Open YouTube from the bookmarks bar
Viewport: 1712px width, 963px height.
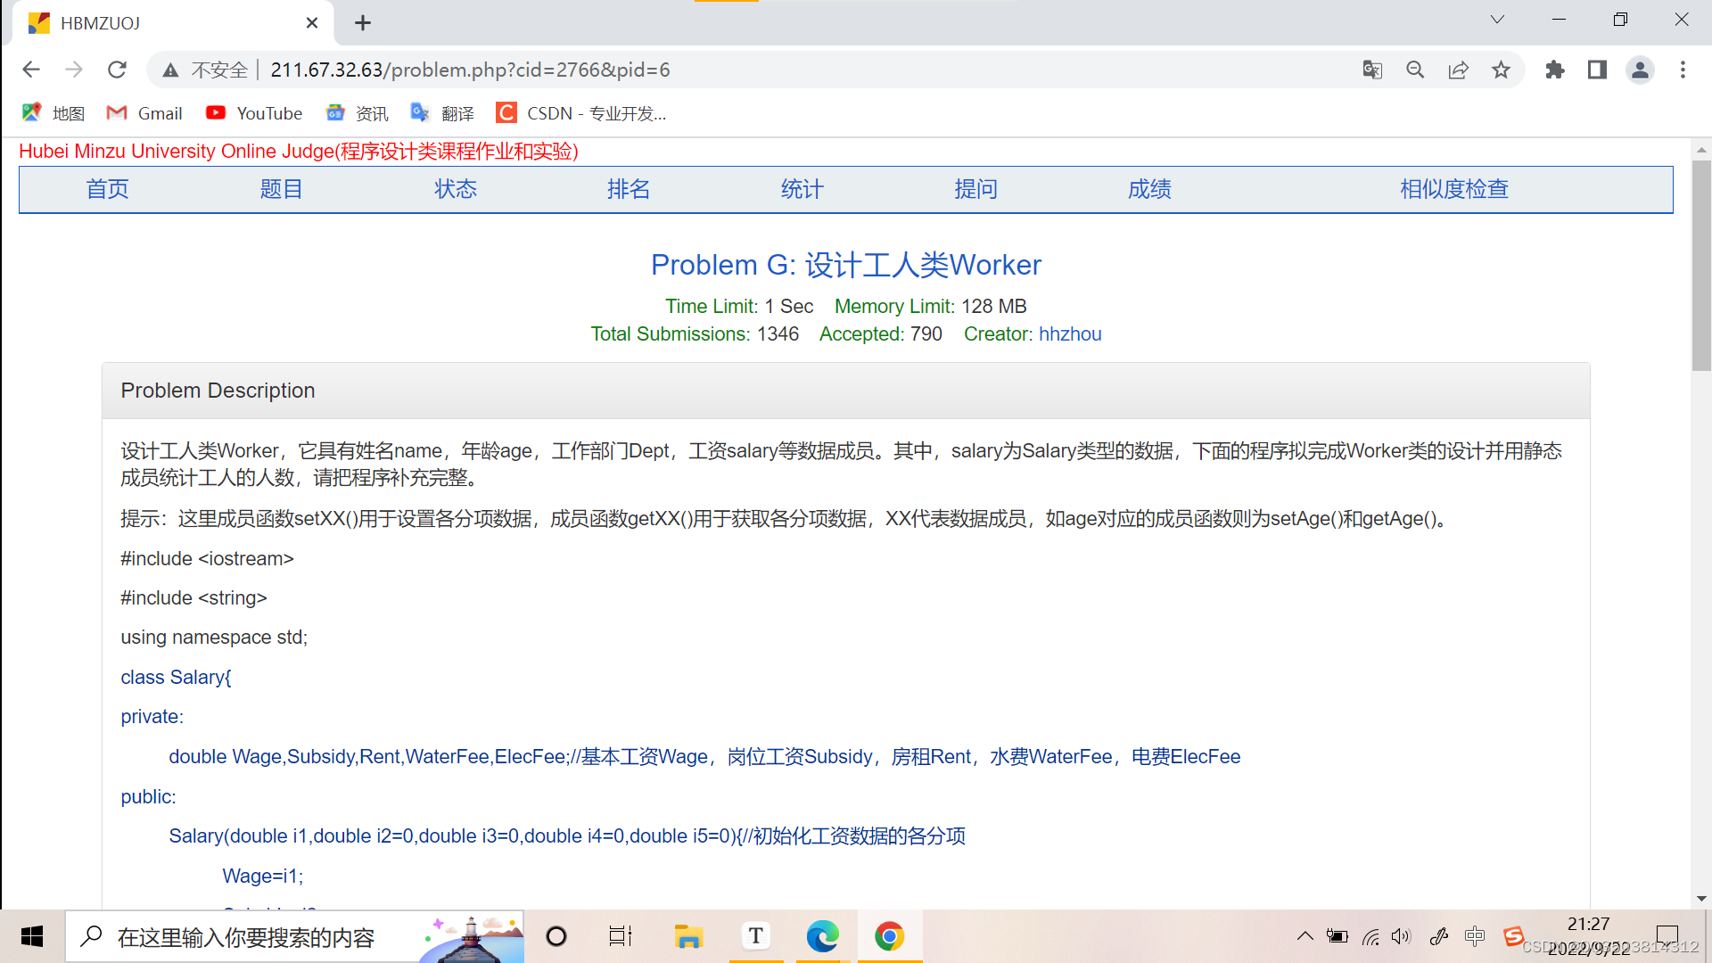coord(254,113)
